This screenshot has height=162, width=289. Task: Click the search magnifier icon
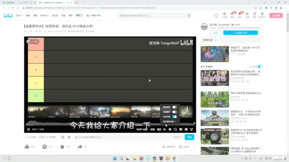point(189,15)
